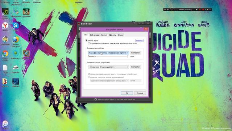232x131 pixels.
Task: Click the magnifier icon on the recording bar
Action: [171, 9]
